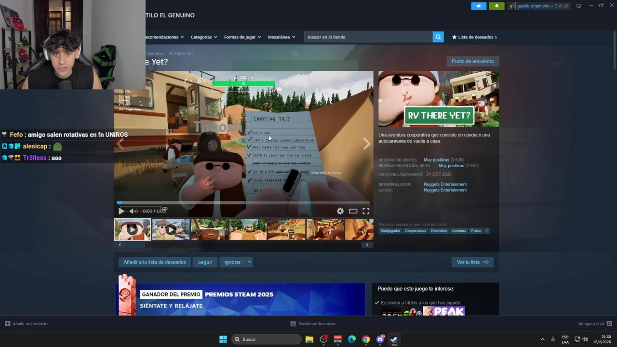Viewport: 617px width, 347px height.
Task: Open recent reviews Muy positivas link
Action: [436, 160]
